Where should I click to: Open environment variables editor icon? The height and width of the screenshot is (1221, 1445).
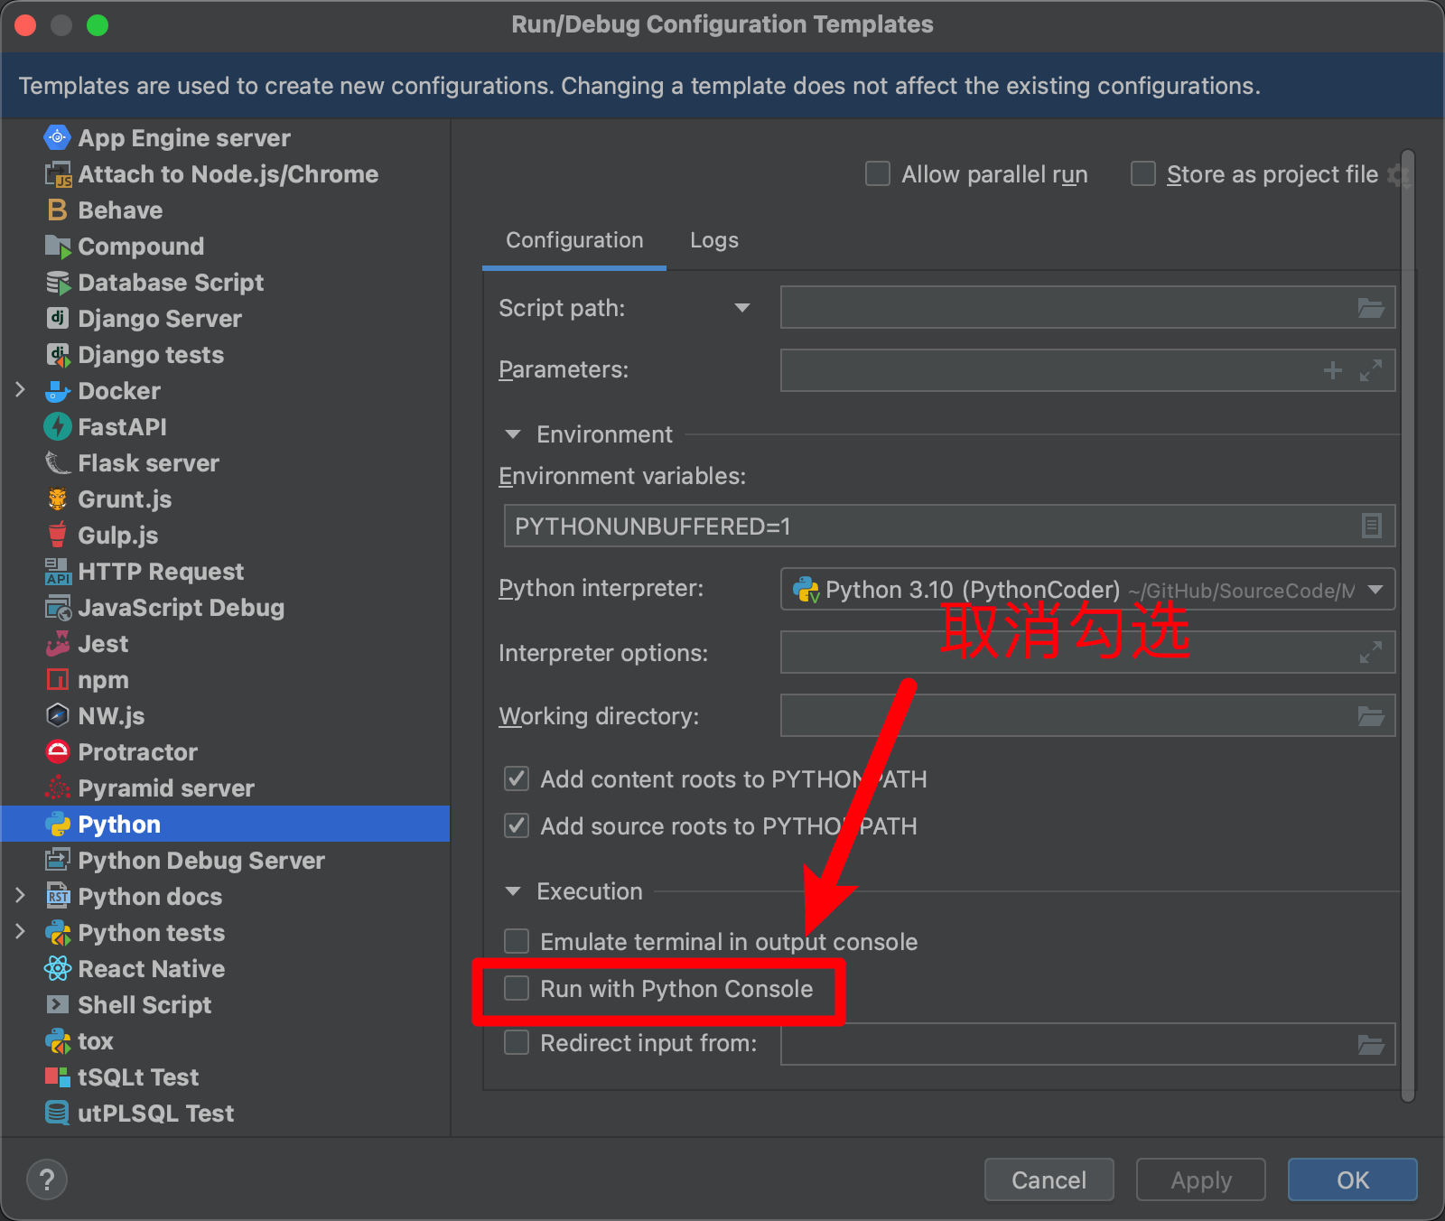(1371, 526)
